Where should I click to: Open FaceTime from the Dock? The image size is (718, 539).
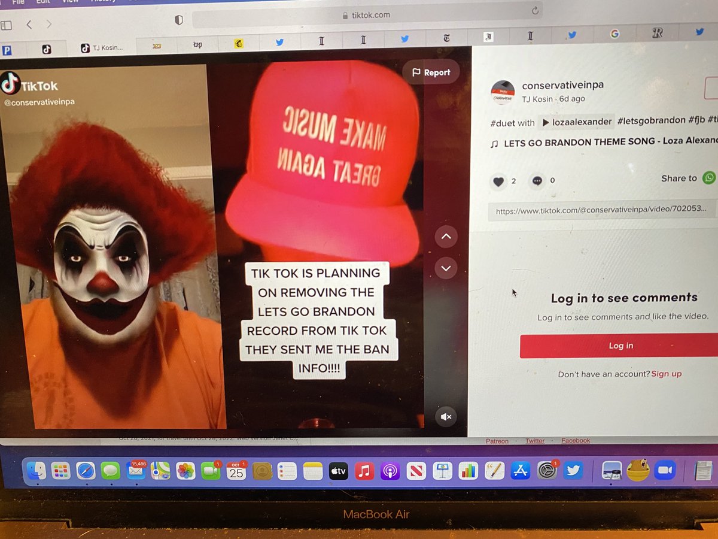[211, 471]
